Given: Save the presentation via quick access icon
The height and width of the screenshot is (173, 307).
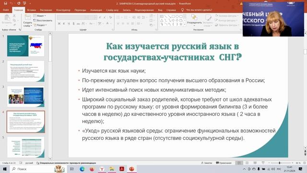Looking at the screenshot, I should 5,3.
